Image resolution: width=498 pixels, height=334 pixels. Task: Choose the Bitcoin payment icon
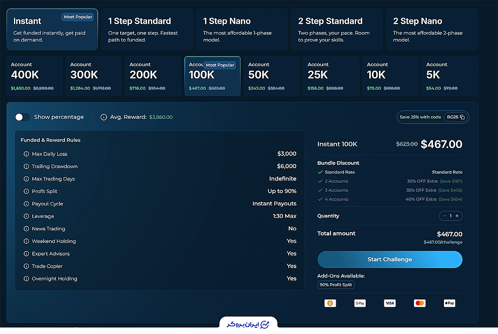coord(330,303)
